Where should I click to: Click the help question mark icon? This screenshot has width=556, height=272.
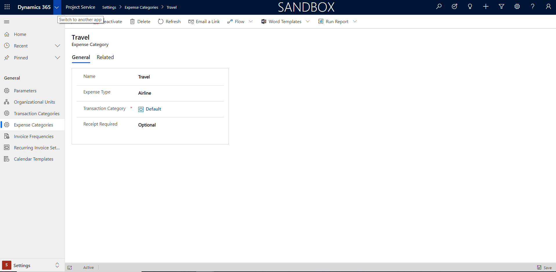(x=533, y=7)
